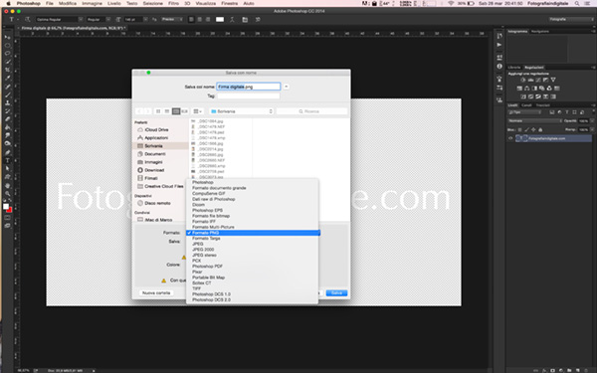Image resolution: width=597 pixels, height=373 pixels.
Task: Add a Levels adjustment
Action: point(530,80)
